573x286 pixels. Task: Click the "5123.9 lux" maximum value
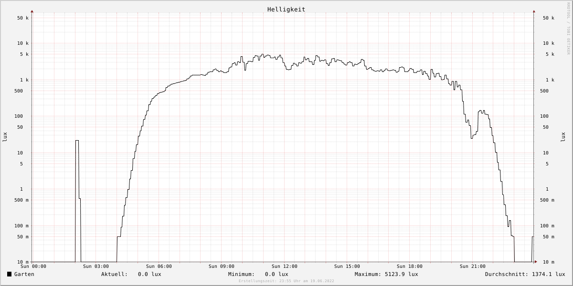402,274
